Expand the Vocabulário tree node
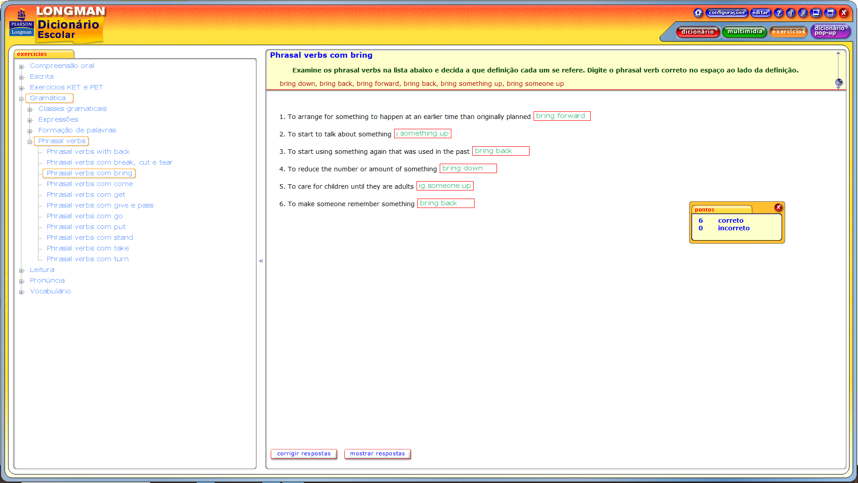858x483 pixels. tap(21, 292)
